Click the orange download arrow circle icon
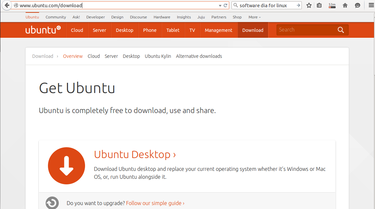The image size is (375, 209). pos(66,166)
